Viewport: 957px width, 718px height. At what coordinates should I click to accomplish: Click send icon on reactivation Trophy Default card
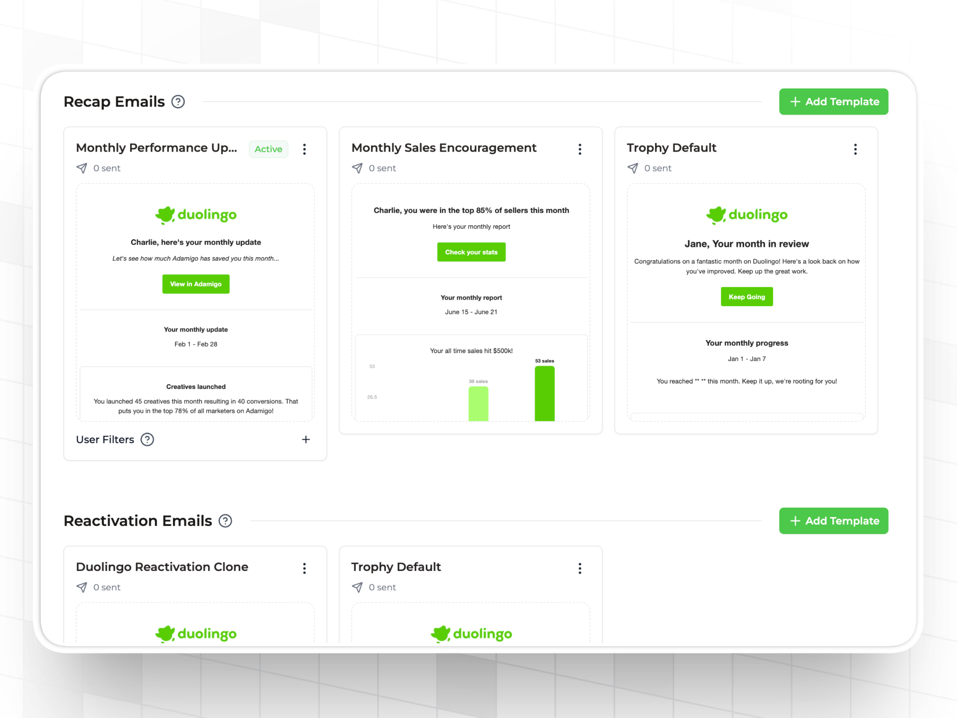click(x=357, y=587)
